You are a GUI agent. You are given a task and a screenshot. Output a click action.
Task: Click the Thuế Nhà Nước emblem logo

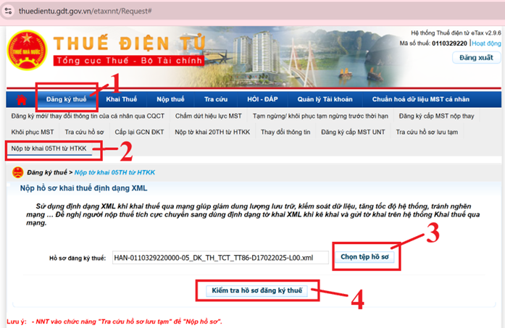click(x=27, y=50)
